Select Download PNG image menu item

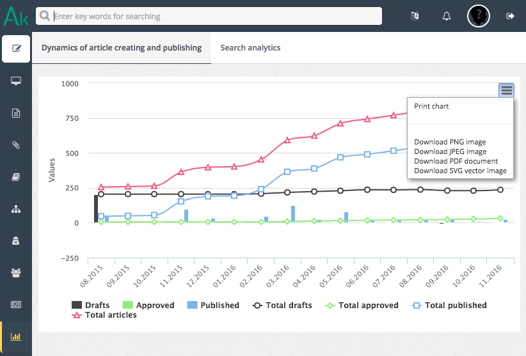coord(450,142)
